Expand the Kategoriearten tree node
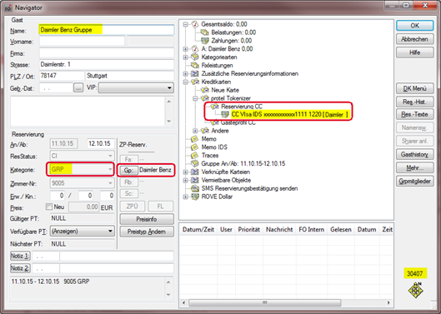The width and height of the screenshot is (441, 314). pyautogui.click(x=185, y=57)
